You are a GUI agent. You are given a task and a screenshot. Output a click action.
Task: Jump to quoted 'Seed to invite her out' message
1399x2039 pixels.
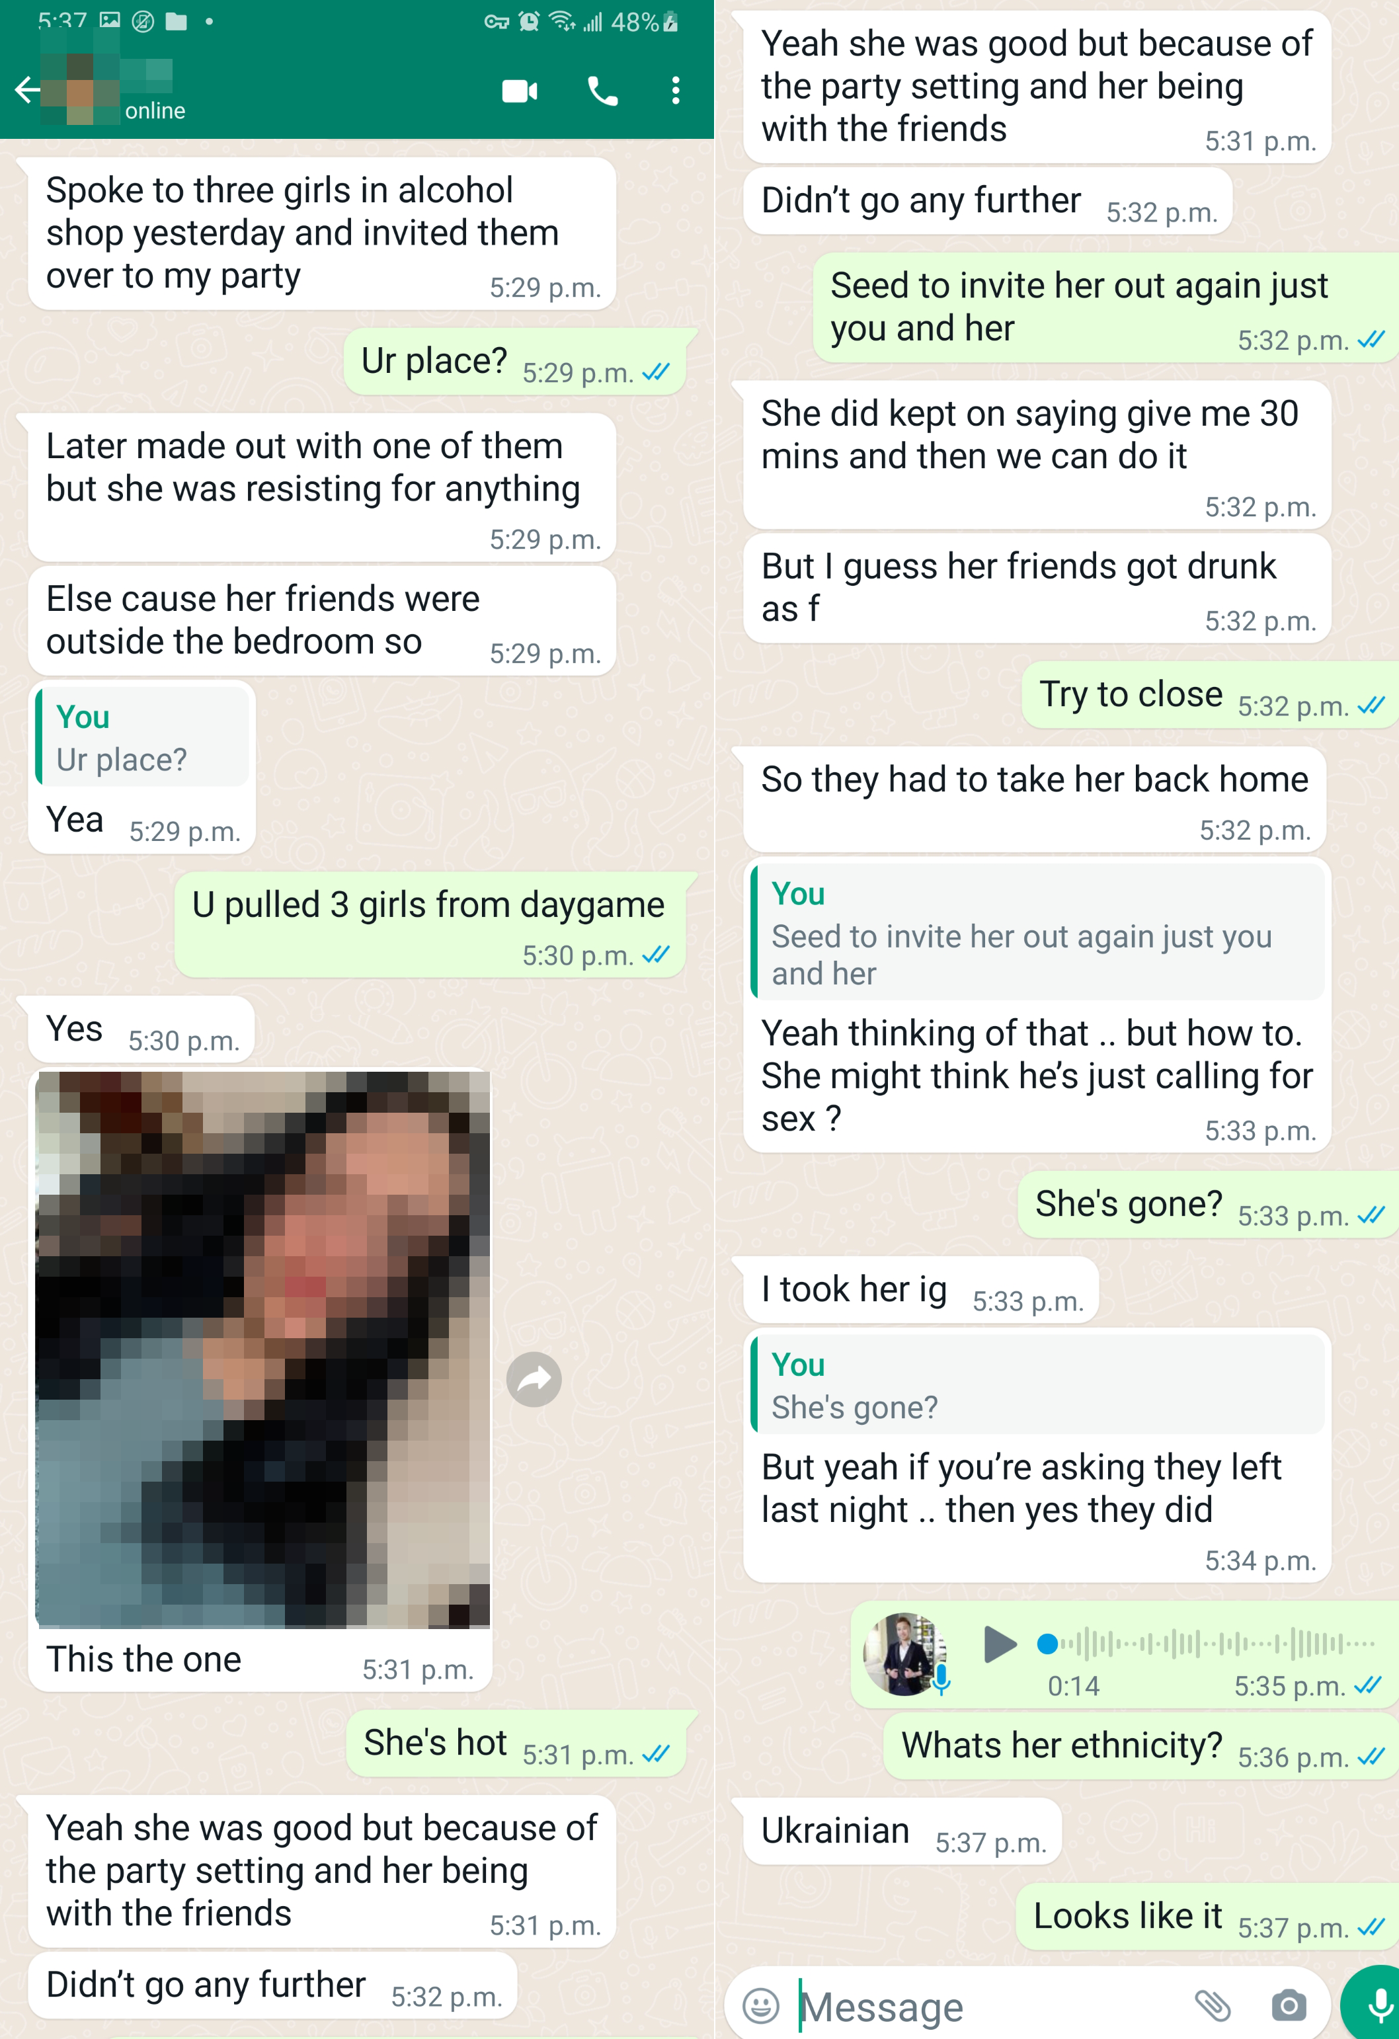(x=1037, y=932)
